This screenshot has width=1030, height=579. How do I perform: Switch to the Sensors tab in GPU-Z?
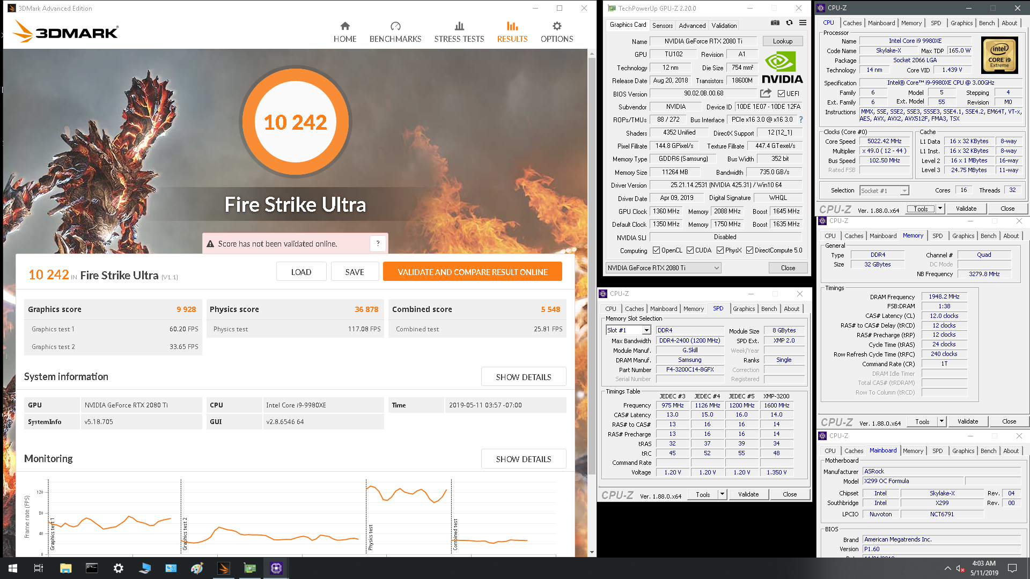[663, 25]
